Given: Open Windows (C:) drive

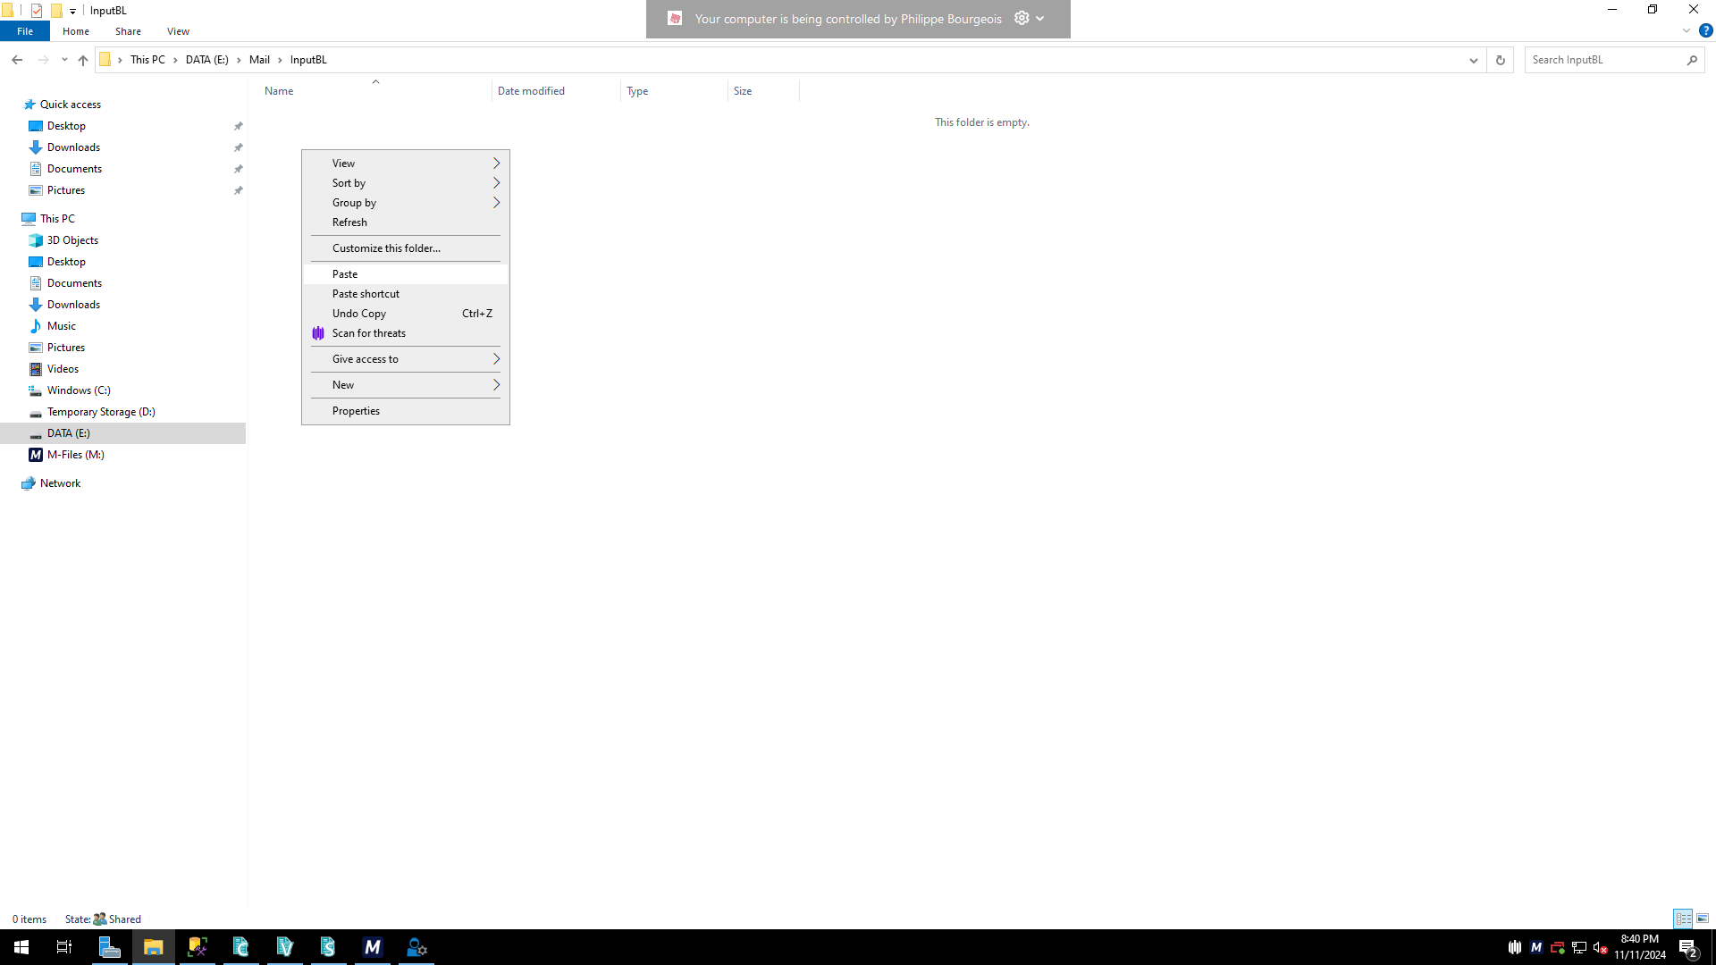Looking at the screenshot, I should (79, 390).
